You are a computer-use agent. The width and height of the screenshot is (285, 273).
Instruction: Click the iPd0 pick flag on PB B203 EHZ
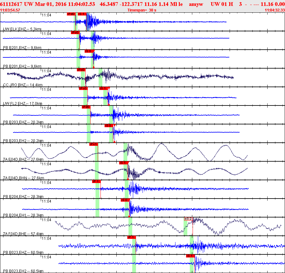(86, 107)
